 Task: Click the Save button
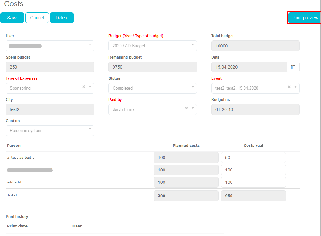12,18
